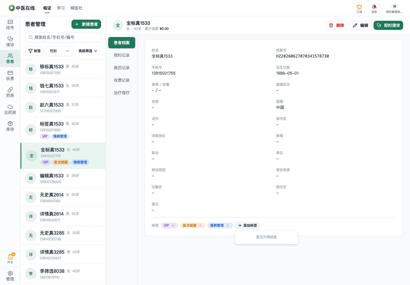Select the 患者 patients sidebar icon
The height and width of the screenshot is (285, 410).
click(10, 59)
